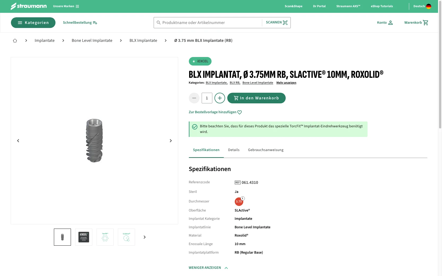This screenshot has width=442, height=276.
Task: Increase quantity with plus button
Action: pos(220,98)
